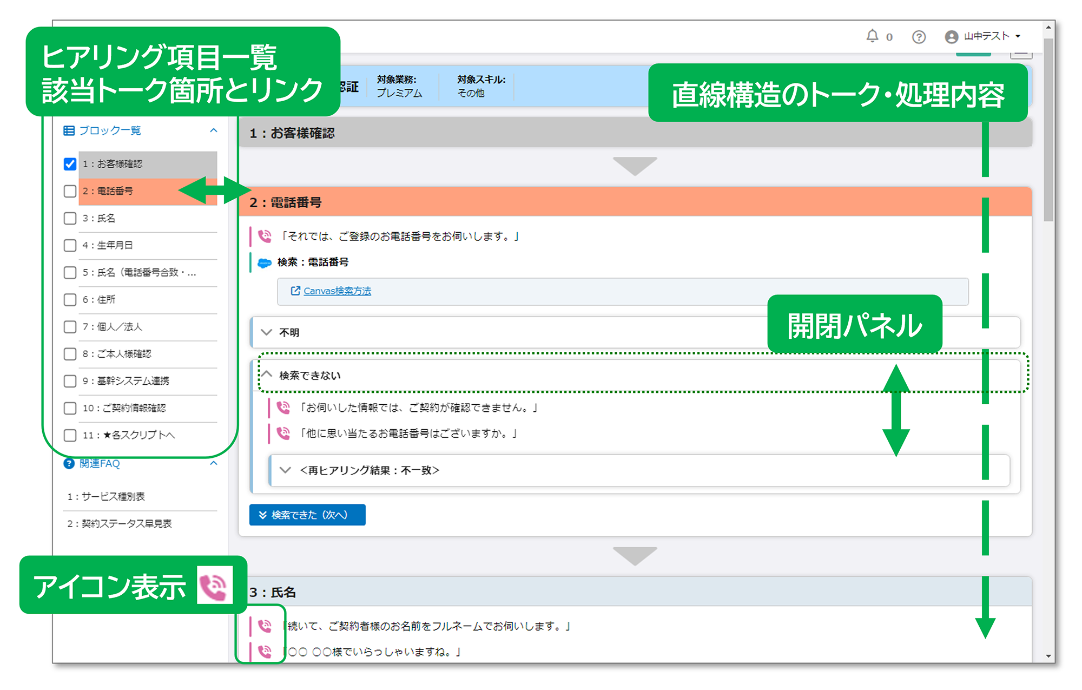
Task: Expand the 不明 panel
Action: (x=266, y=332)
